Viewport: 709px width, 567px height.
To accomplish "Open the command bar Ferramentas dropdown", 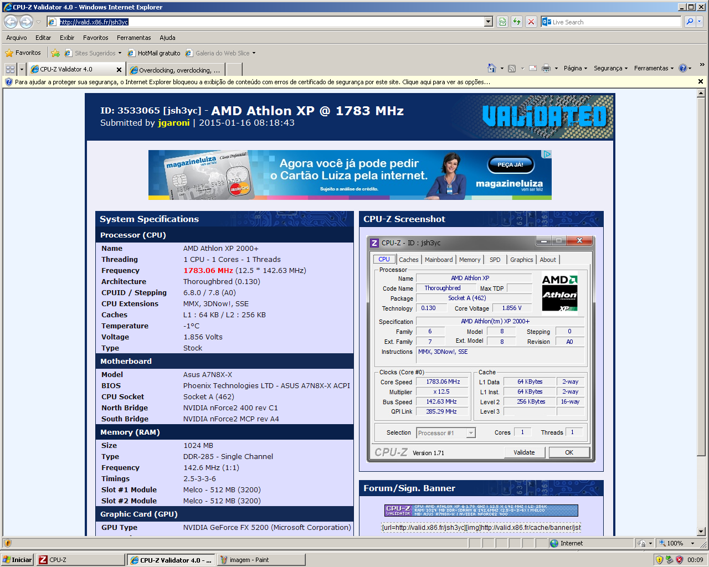I will point(654,68).
